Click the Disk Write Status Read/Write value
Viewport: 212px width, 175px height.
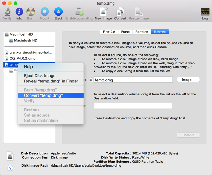pyautogui.click(x=141, y=158)
